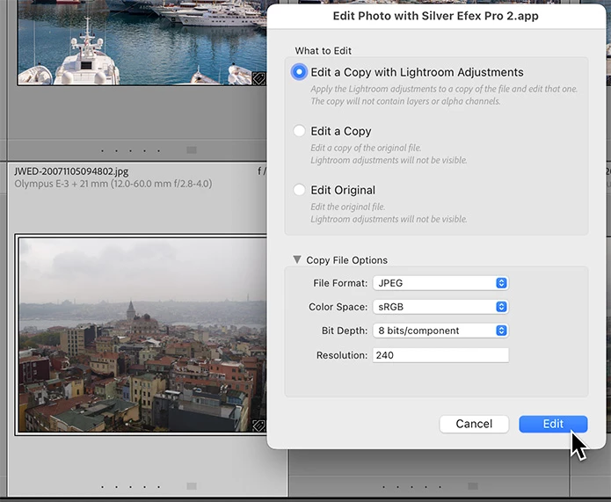This screenshot has width=611, height=502.
Task: Click the flag box under the rooftops photo
Action: click(192, 486)
